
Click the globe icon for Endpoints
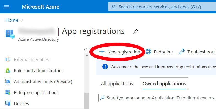click(x=148, y=52)
